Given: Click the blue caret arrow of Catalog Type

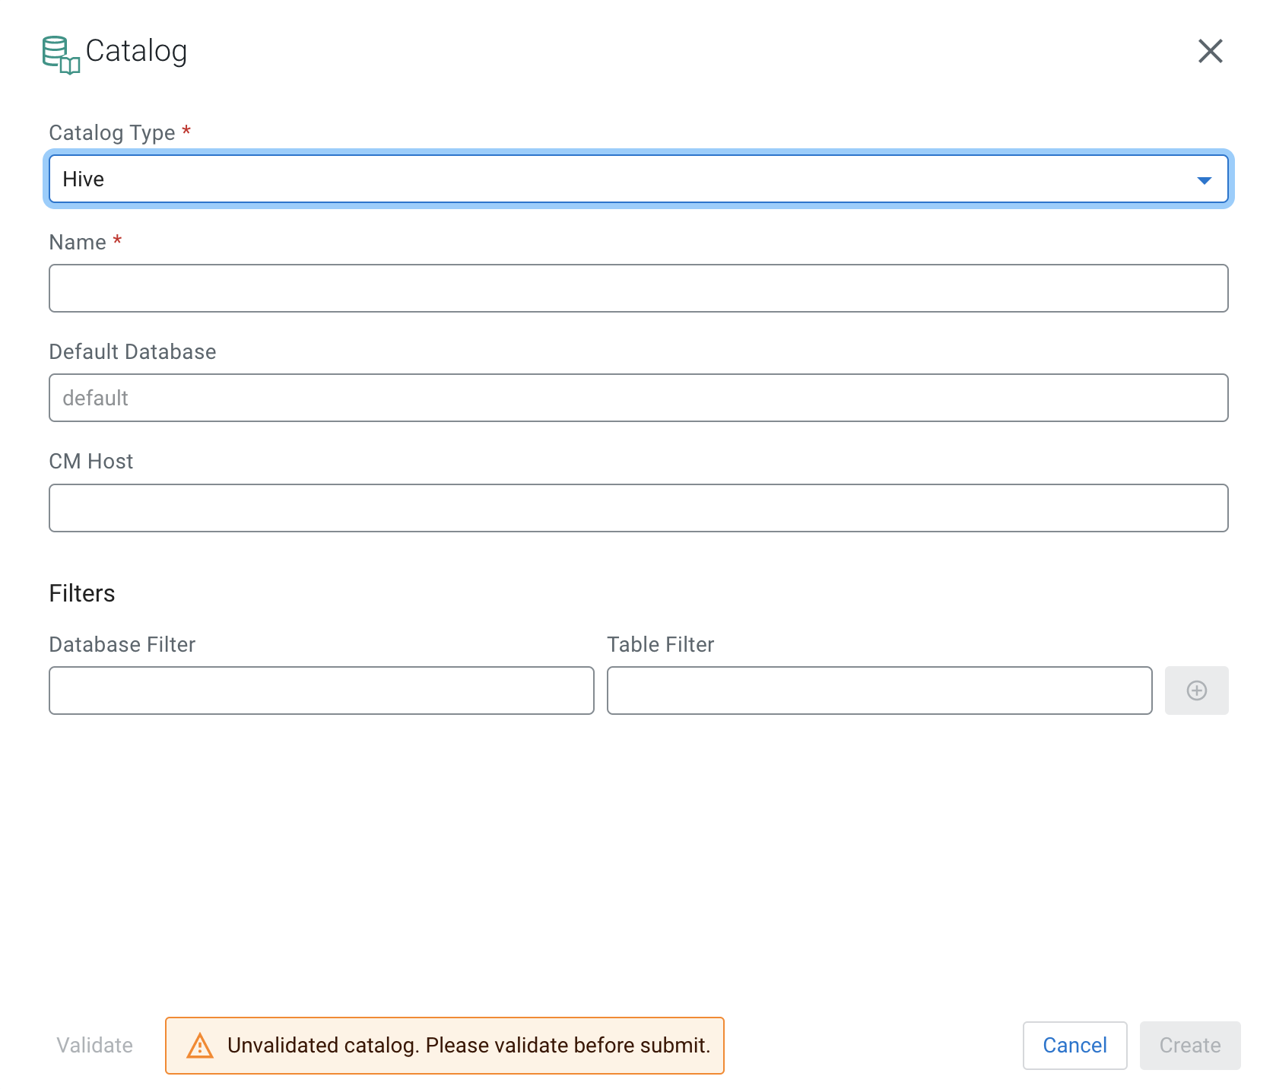Looking at the screenshot, I should 1204,180.
